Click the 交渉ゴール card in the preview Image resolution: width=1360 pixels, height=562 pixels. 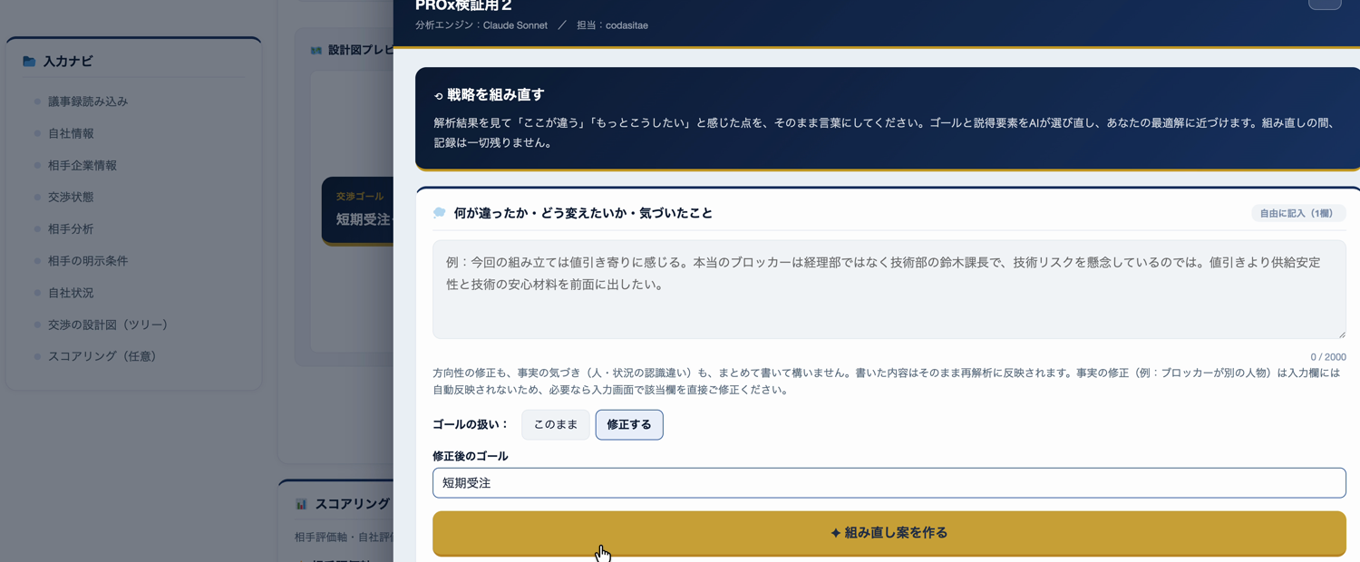pyautogui.click(x=358, y=210)
